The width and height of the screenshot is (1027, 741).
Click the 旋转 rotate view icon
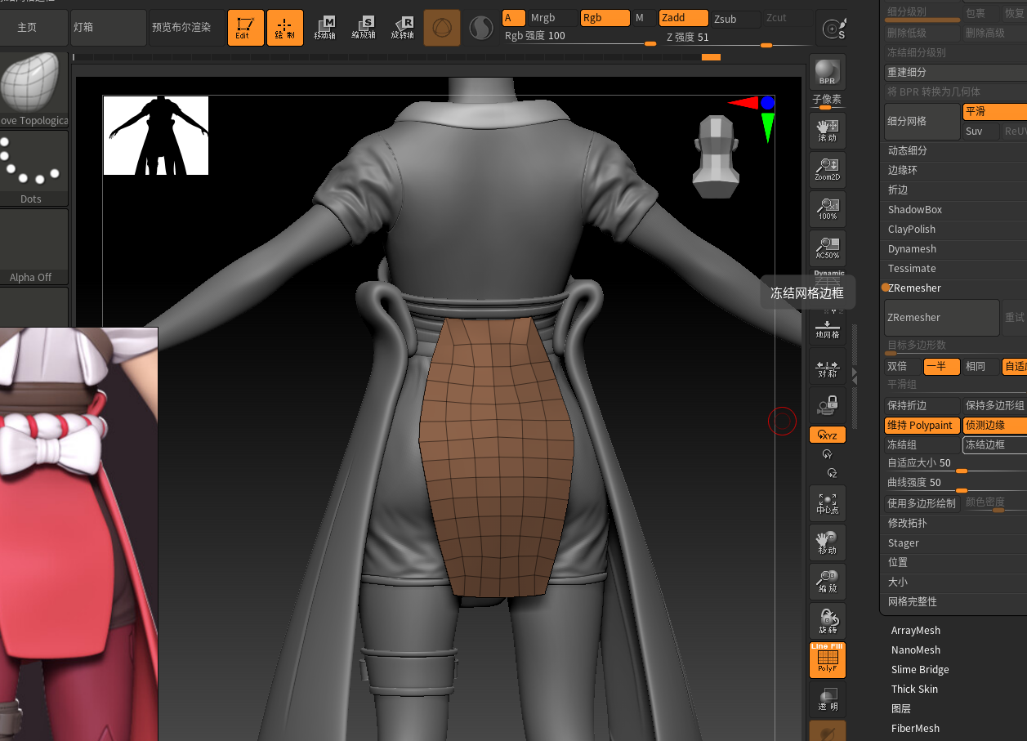tap(827, 621)
